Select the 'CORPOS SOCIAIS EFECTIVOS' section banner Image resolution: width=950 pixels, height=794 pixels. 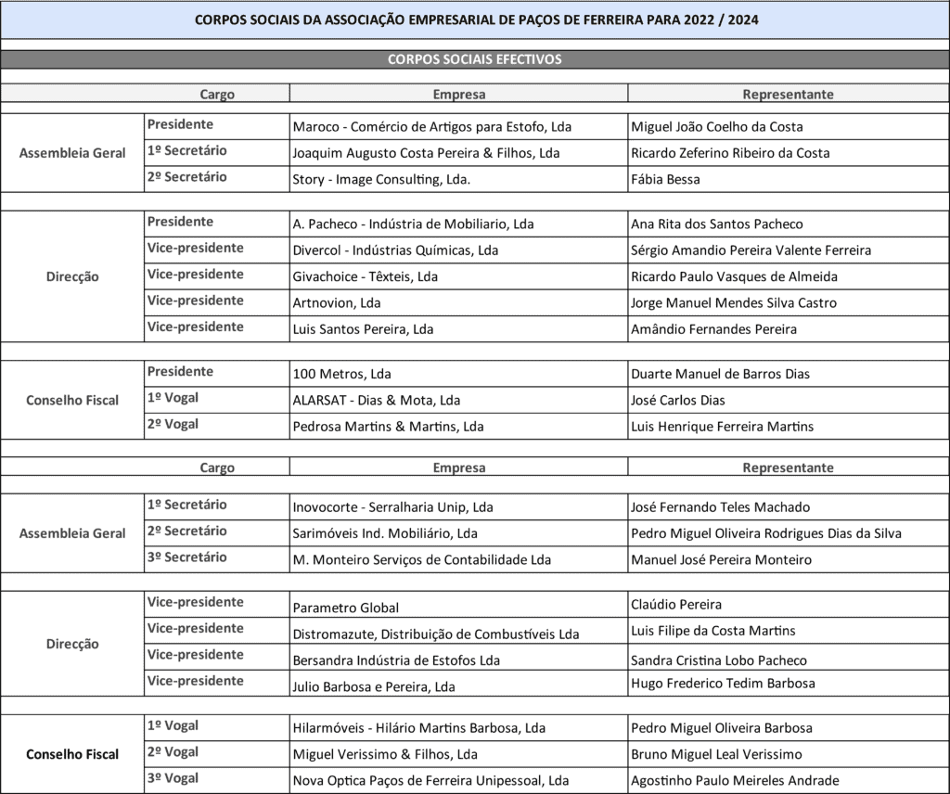474,59
